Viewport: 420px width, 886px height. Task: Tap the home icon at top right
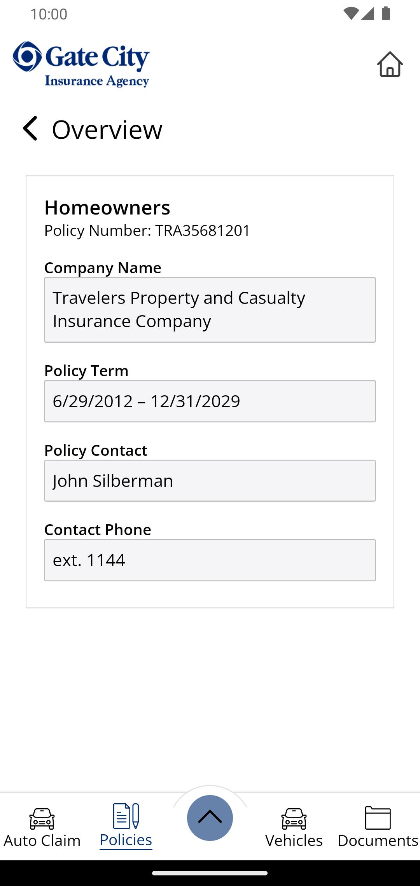(390, 64)
